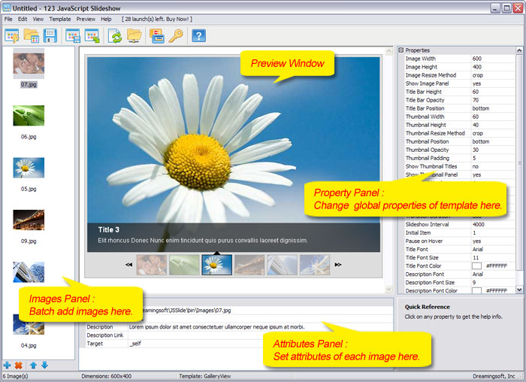
Task: Click the Title Font Color white swatch
Action: [x=476, y=265]
